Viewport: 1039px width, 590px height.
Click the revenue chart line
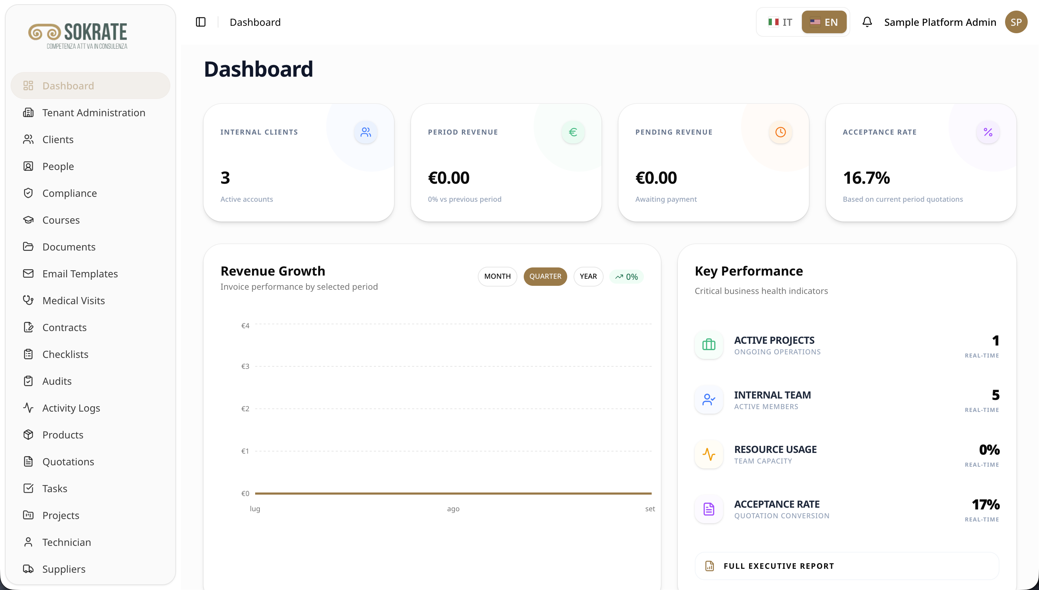click(x=453, y=493)
